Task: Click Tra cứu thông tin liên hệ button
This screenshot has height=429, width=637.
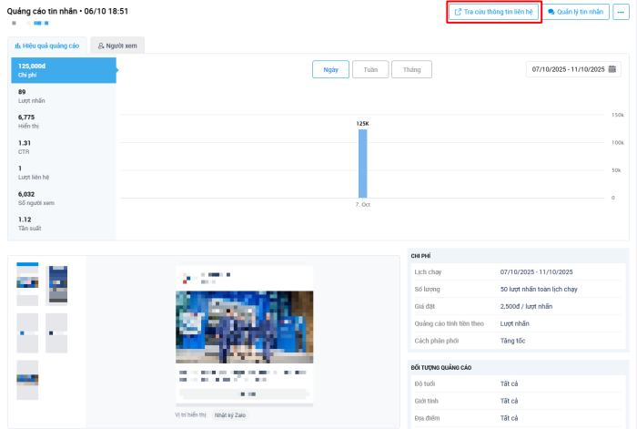Action: (x=494, y=12)
